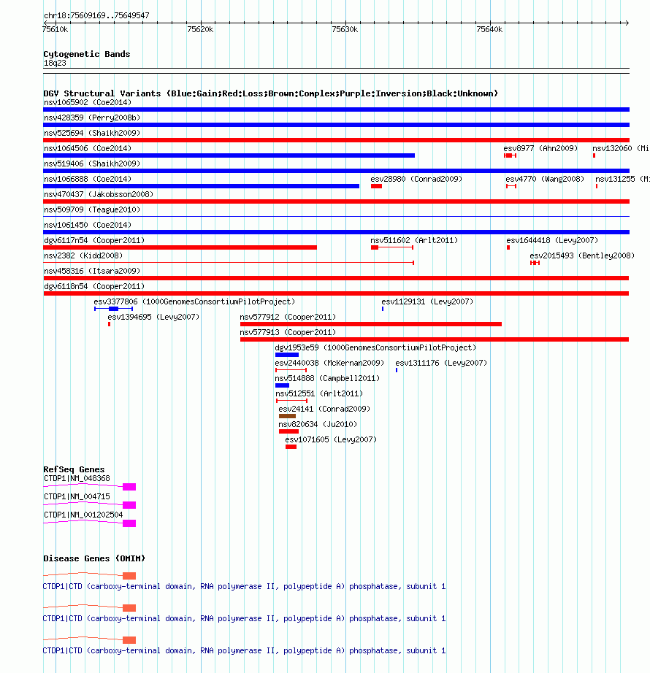Screen dimensions: 650x673
Task: Click the 75630k ruler position label
Action: [x=345, y=30]
